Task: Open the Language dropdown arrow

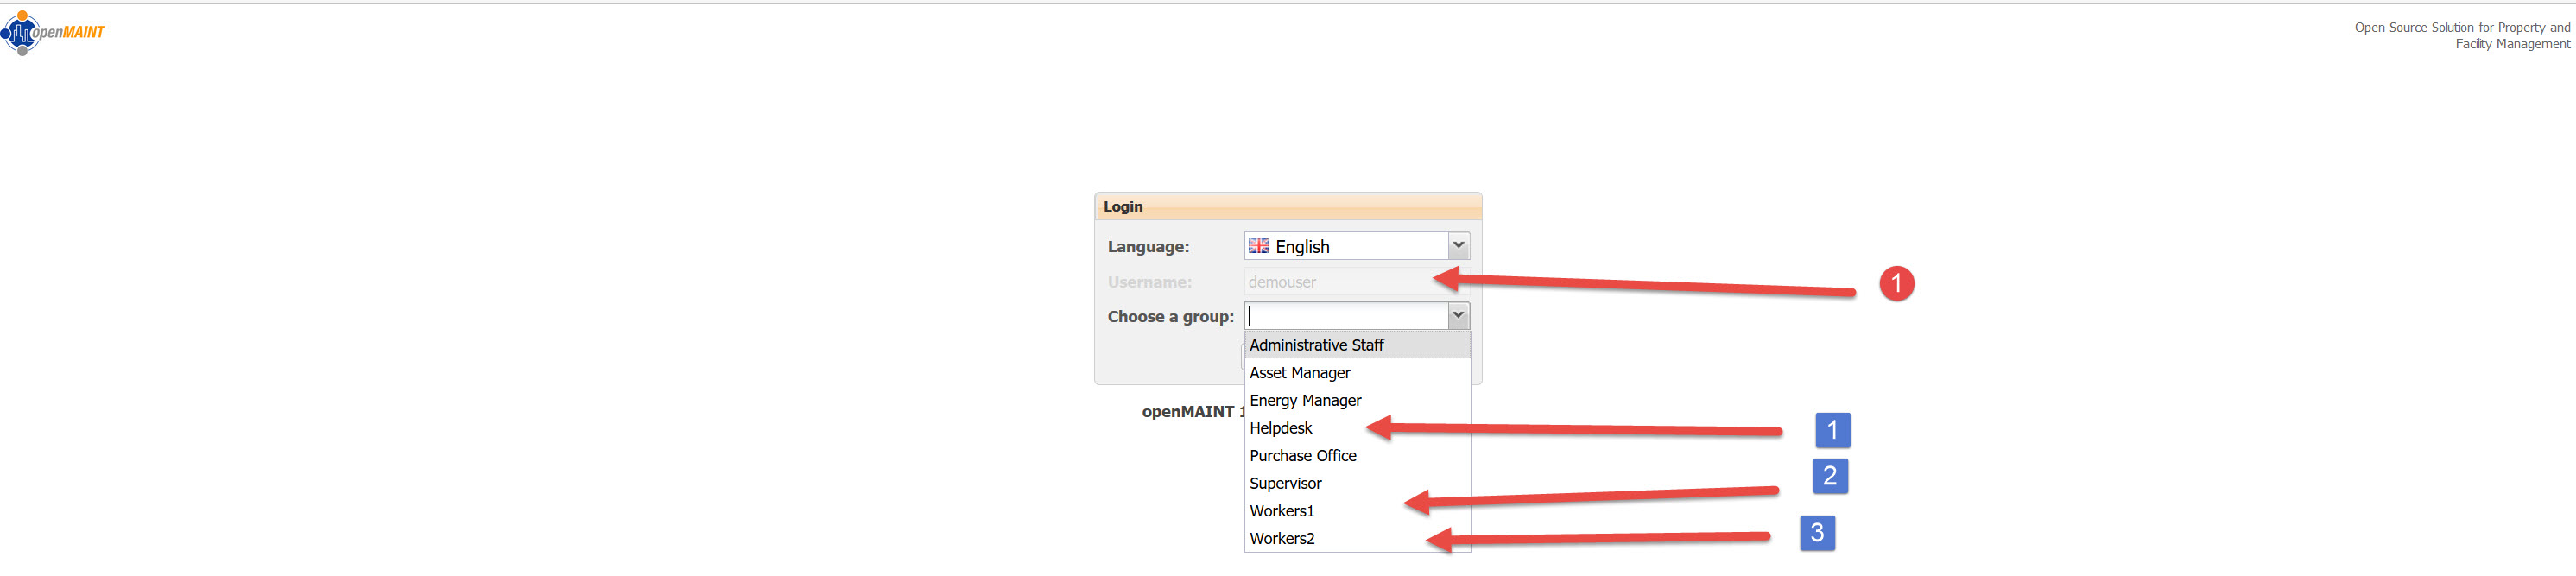Action: pyautogui.click(x=1458, y=246)
